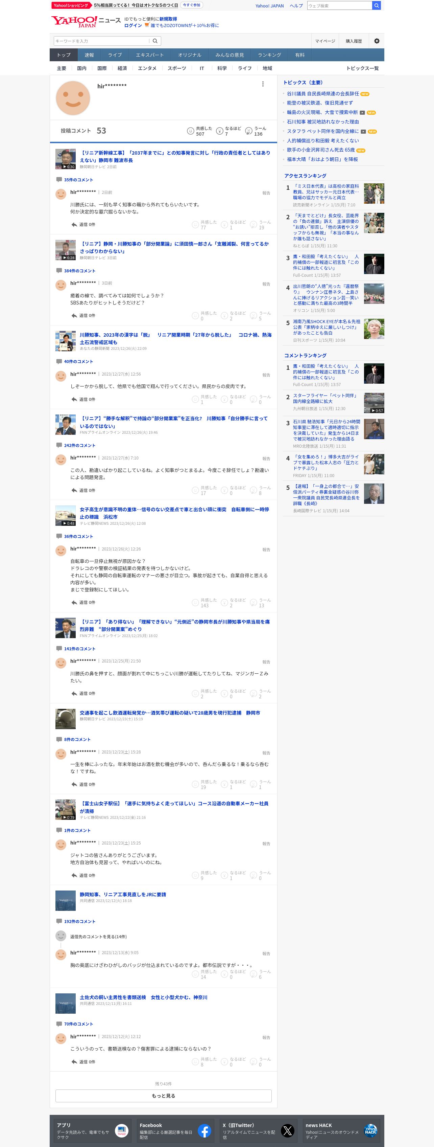This screenshot has height=1147, width=434.
Task: Open 新規取得 ID link
Action: (x=168, y=19)
